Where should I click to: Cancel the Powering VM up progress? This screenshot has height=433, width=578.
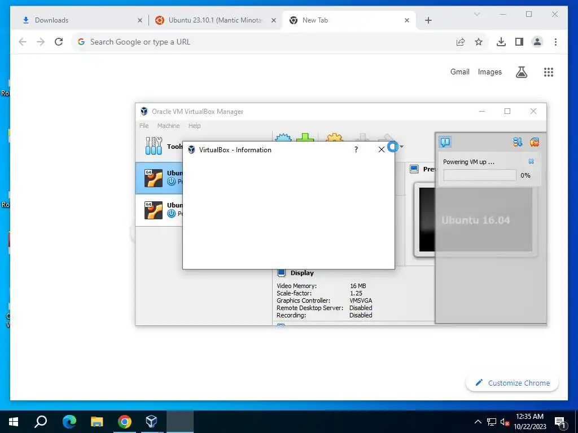click(x=531, y=161)
